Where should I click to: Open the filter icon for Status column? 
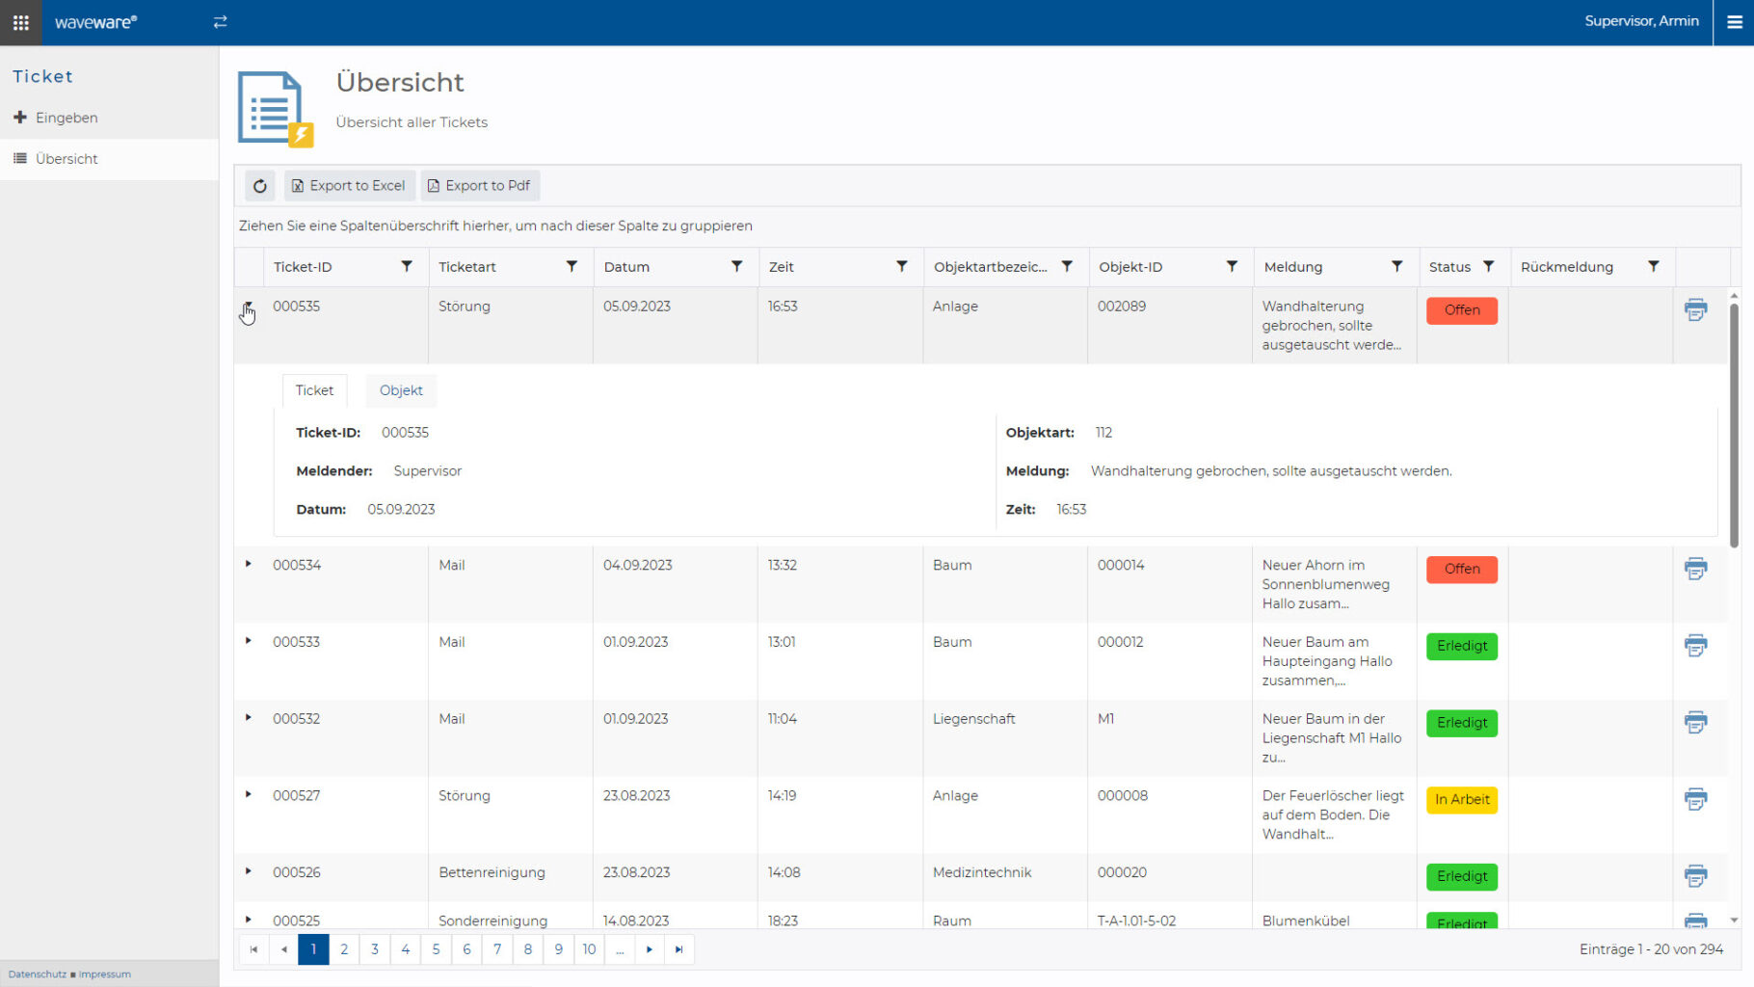point(1489,267)
